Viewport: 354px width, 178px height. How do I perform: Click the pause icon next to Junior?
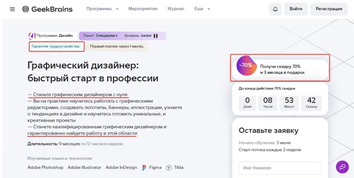point(156,36)
